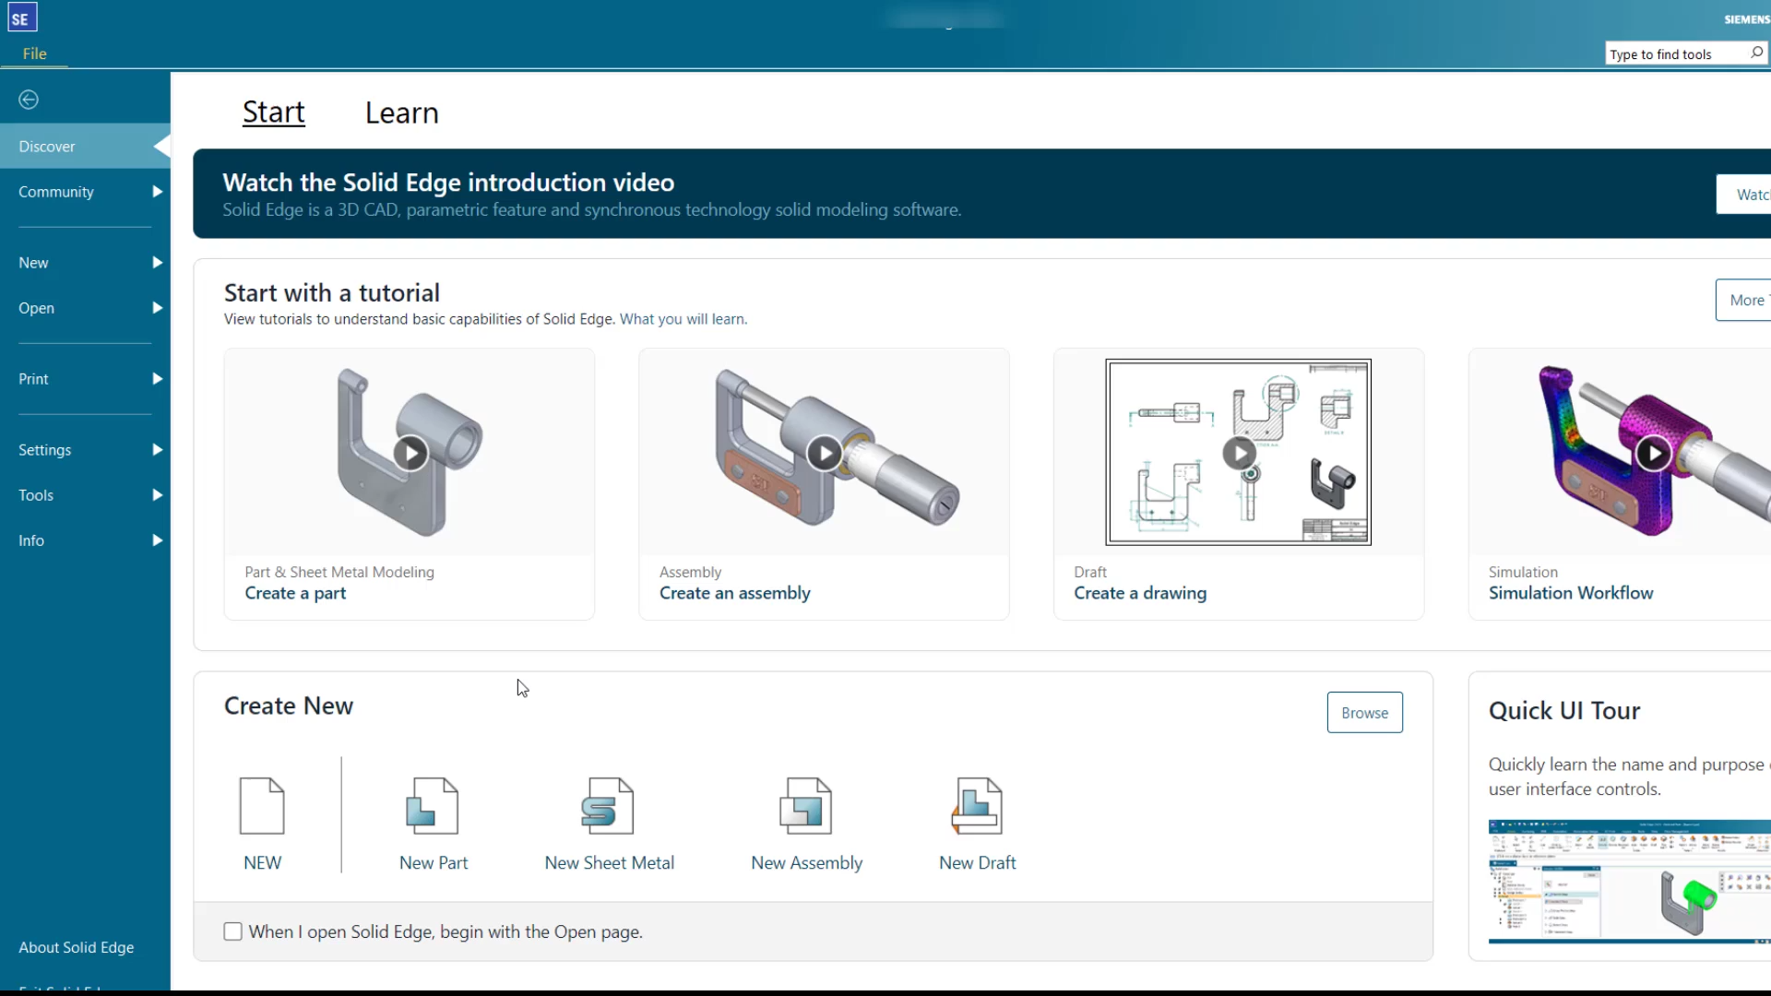
Task: Expand the Tools sidebar menu
Action: pos(35,495)
